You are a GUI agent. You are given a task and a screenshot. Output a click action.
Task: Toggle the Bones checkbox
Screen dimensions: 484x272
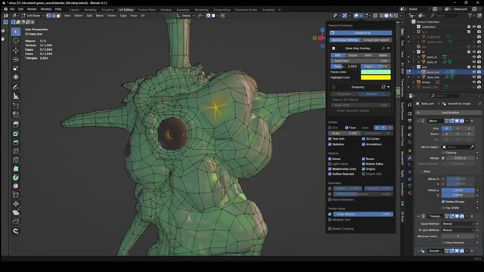point(364,159)
